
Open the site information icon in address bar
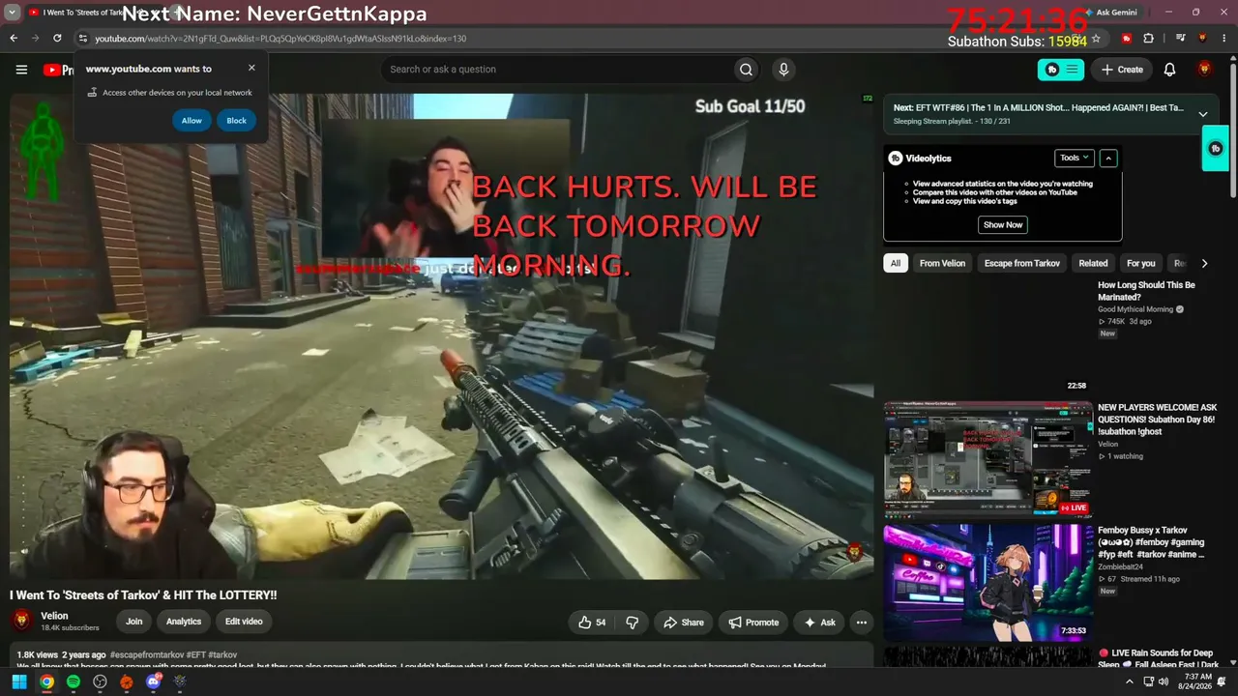(x=83, y=39)
